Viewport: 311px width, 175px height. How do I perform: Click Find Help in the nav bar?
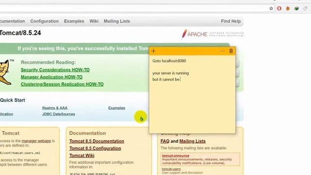tap(231, 21)
